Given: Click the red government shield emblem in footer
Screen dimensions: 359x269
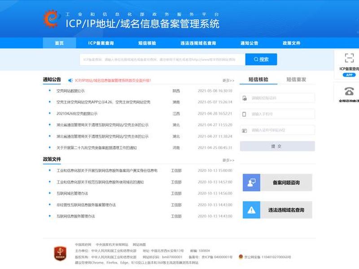Looking at the screenshot, I should 60,253.
